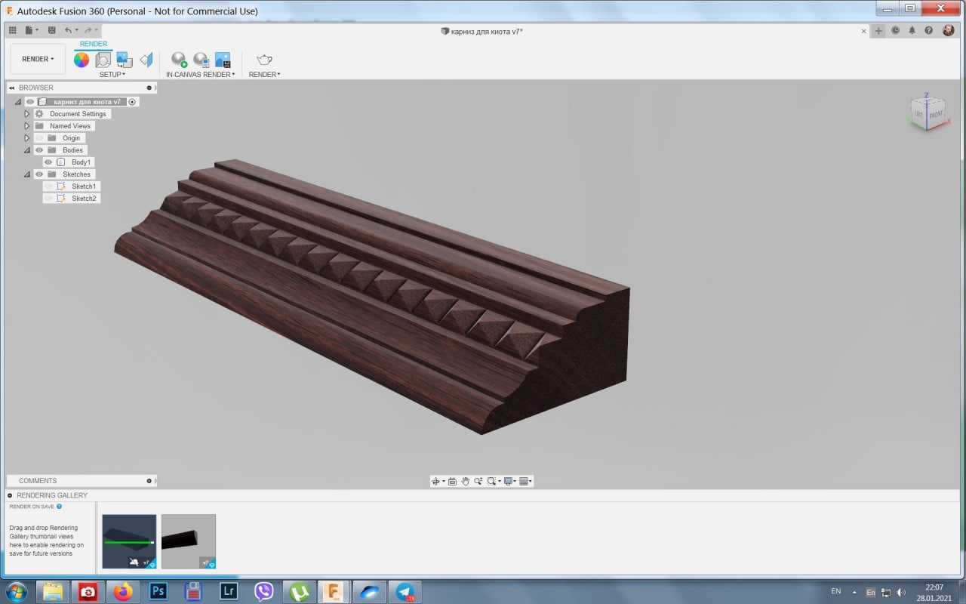Viewport: 966px width, 604px height.
Task: Show Sketch1 via its eye icon
Action: pos(48,186)
